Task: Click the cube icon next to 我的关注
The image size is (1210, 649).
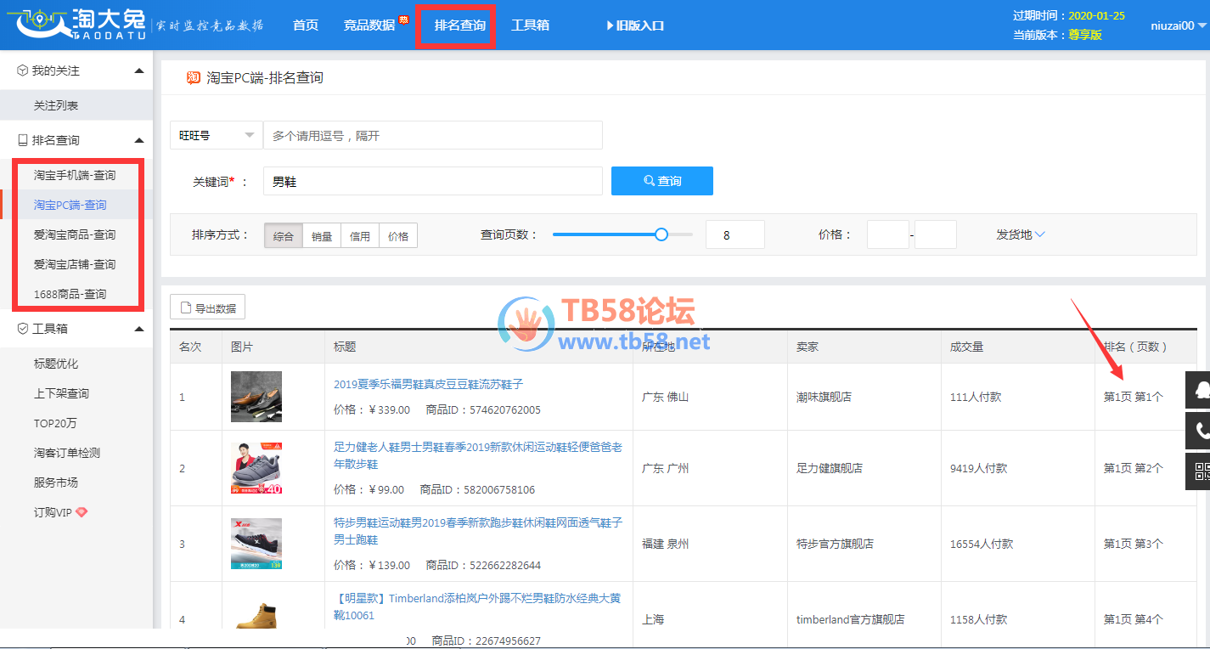Action: pyautogui.click(x=23, y=71)
